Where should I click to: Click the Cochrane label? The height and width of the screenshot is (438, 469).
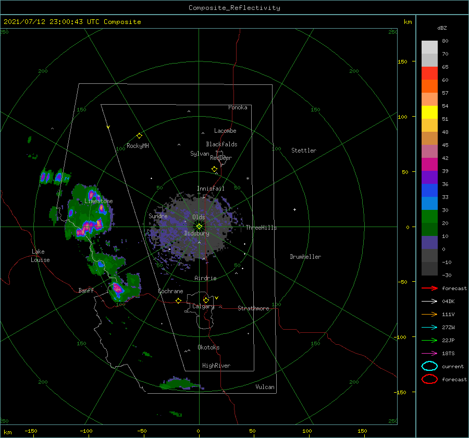tap(170, 291)
